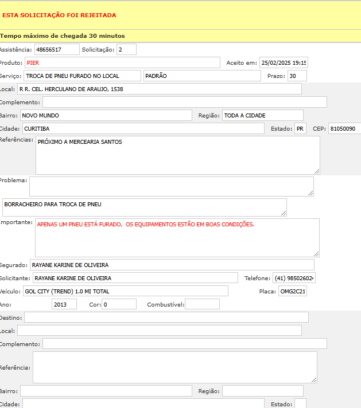The width and height of the screenshot is (361, 408).
Task: Click the Local address field with HERCULANO
Action: 159,89
